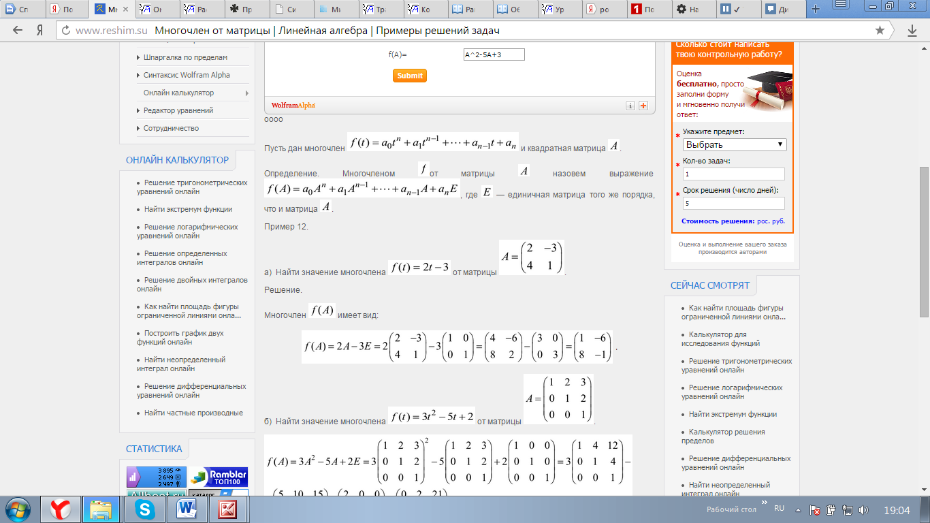Click the power plug tray icon
The width and height of the screenshot is (930, 523).
click(831, 510)
